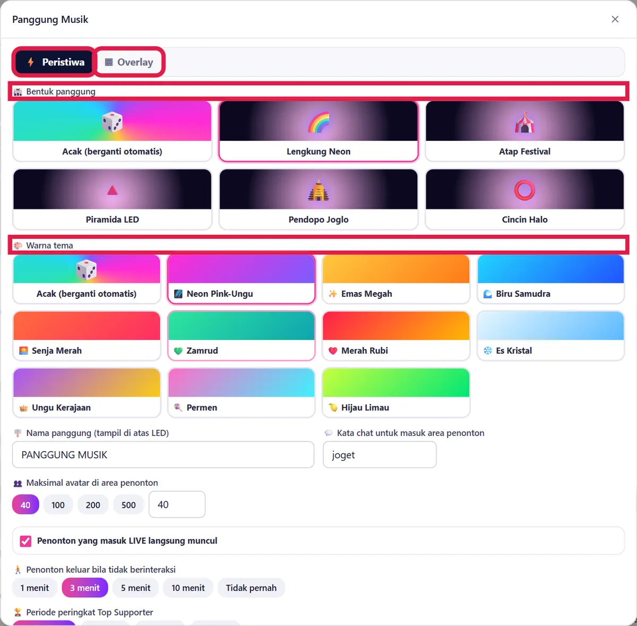Click the Pendopo Joglo label
The image size is (637, 626).
coord(318,219)
